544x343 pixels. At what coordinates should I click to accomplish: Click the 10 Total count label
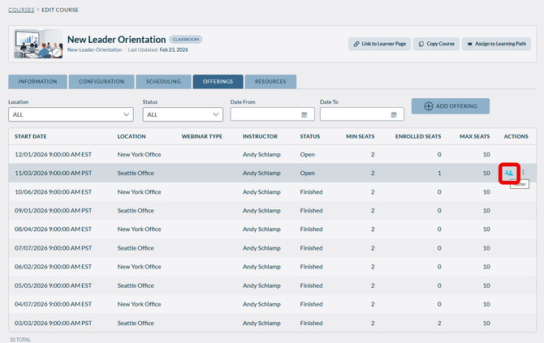point(20,340)
